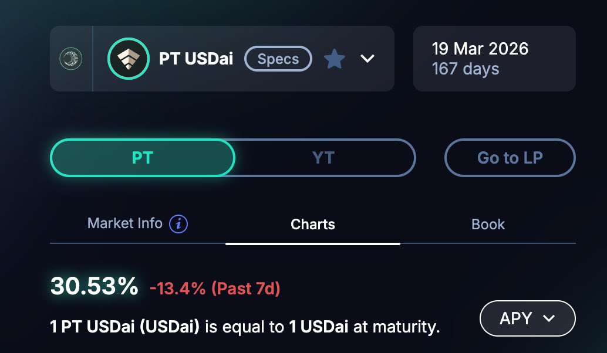Click the 167 days remaining label
This screenshot has width=607, height=353.
pos(466,69)
